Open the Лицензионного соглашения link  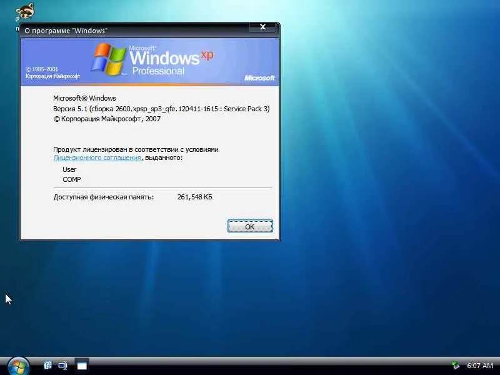tap(97, 157)
